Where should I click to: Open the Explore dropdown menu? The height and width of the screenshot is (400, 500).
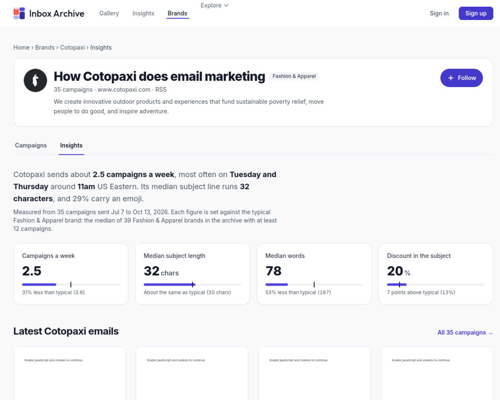pos(214,5)
